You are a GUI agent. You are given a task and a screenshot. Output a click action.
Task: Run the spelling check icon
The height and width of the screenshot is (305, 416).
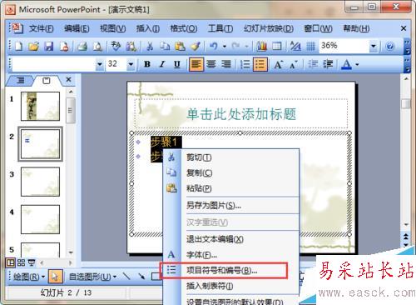(x=116, y=46)
